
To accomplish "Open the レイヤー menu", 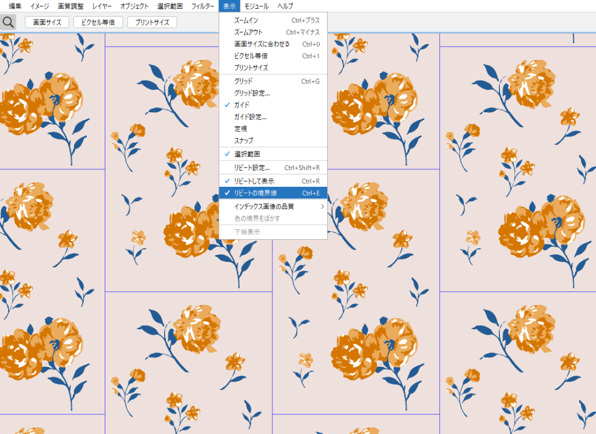I will (x=101, y=6).
